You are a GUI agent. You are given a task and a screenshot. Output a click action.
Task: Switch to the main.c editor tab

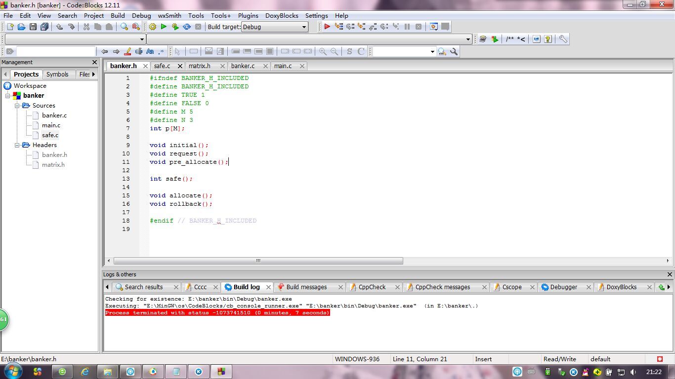283,66
